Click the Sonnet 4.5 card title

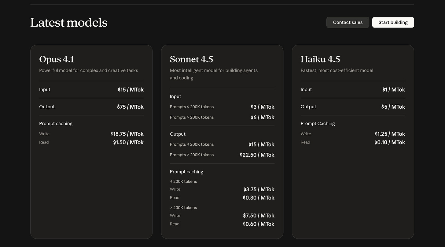point(192,59)
